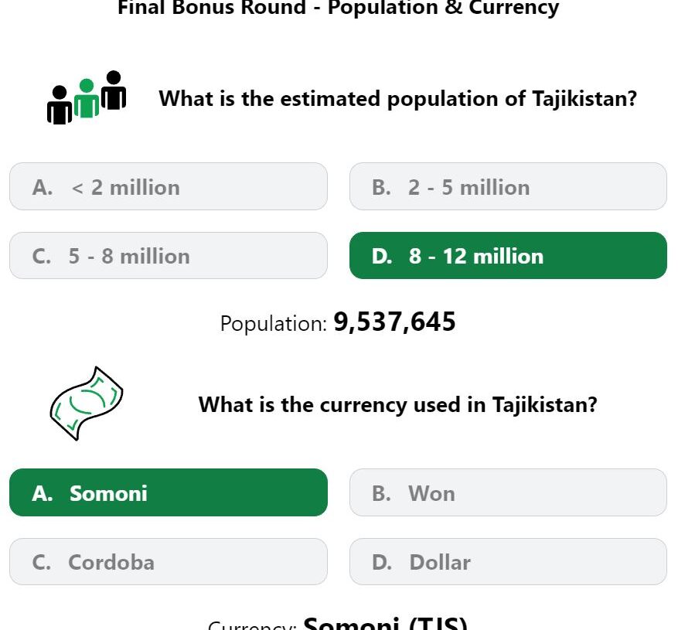Click the Somoni (TJS) currency result text
Image resolution: width=678 pixels, height=630 pixels.
(x=385, y=623)
